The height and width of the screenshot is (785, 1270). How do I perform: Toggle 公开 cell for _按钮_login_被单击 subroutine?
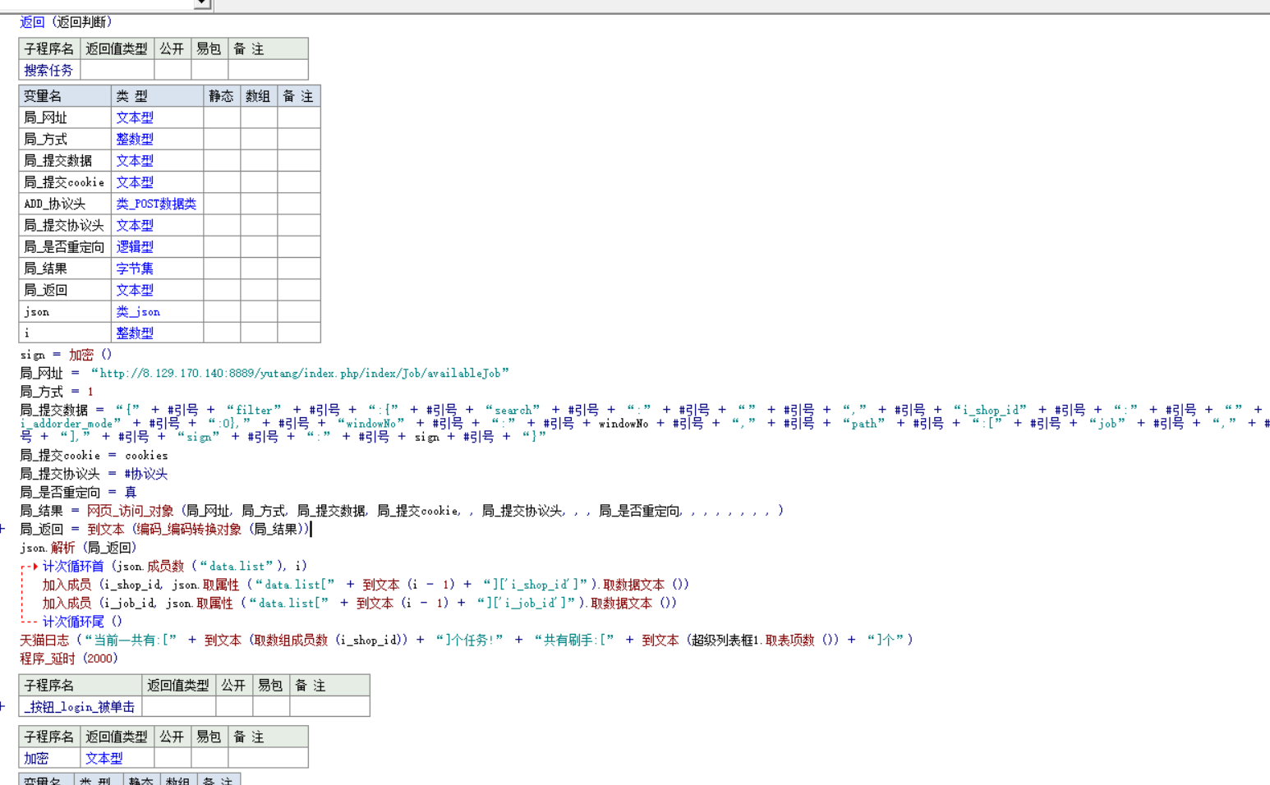pos(234,707)
